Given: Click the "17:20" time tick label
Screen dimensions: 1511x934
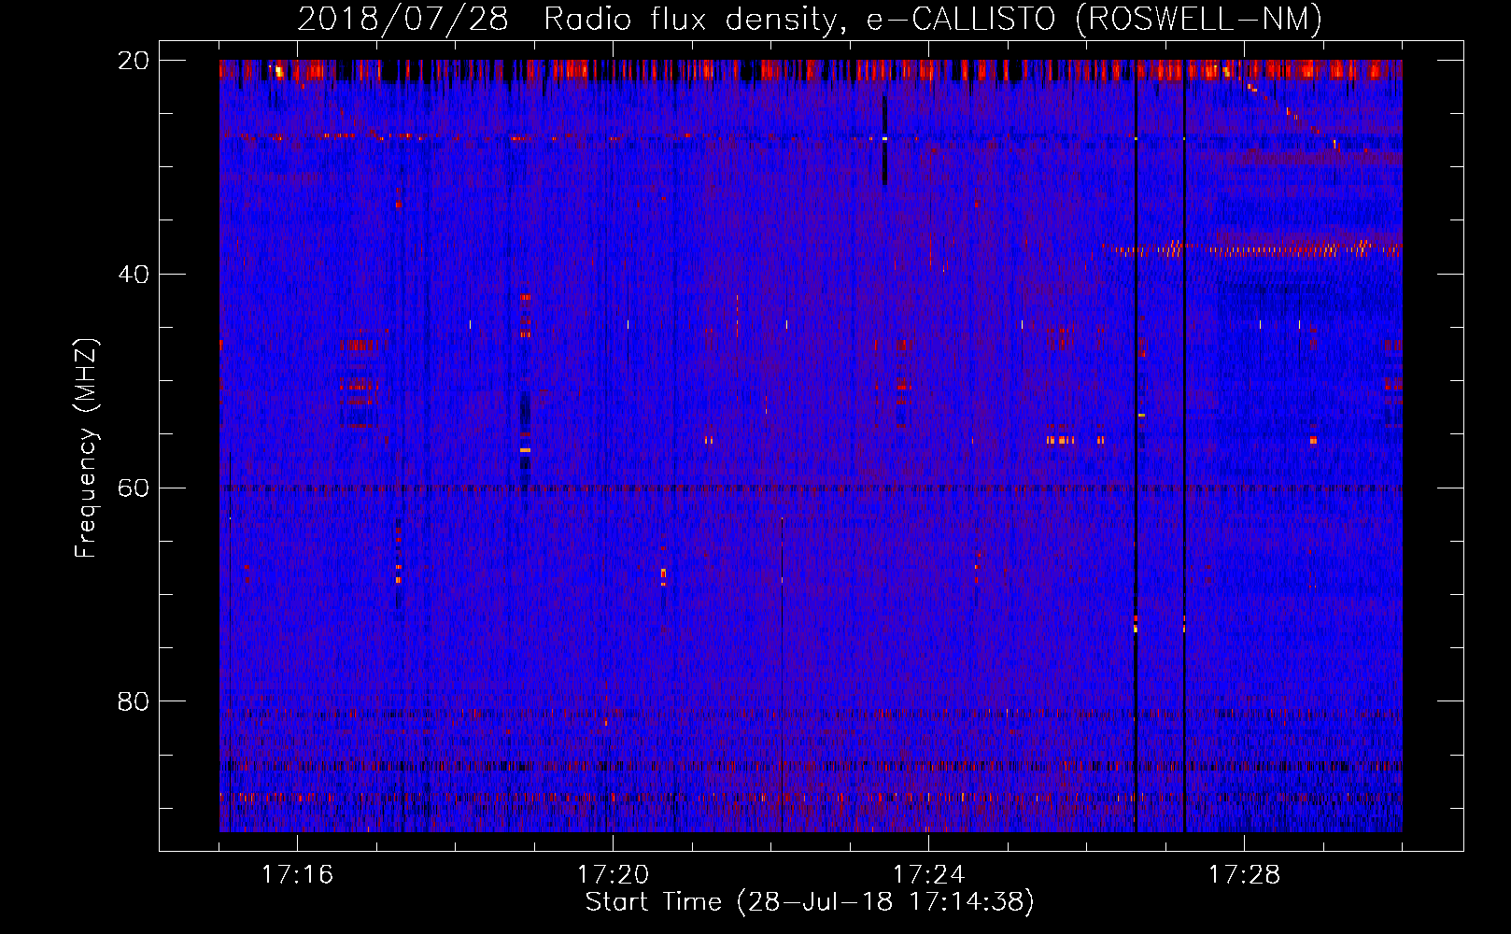Looking at the screenshot, I should pos(613,874).
